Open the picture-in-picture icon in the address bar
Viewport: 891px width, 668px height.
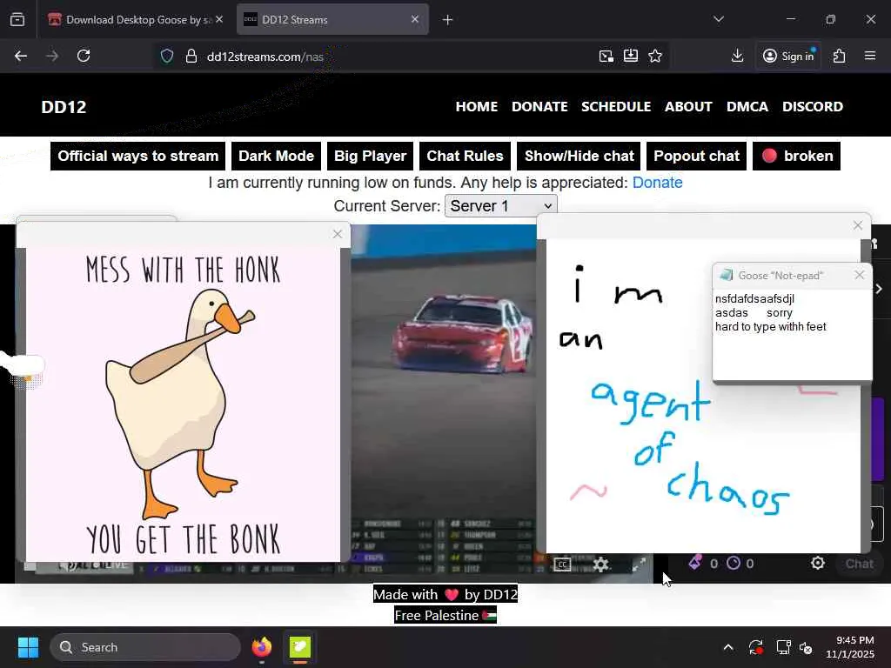(606, 56)
